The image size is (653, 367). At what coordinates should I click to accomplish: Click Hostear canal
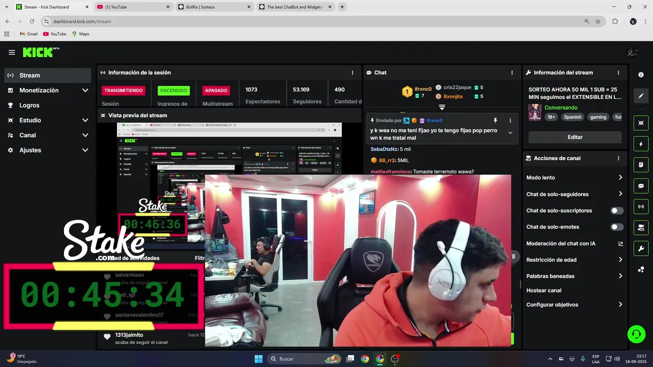(x=544, y=291)
